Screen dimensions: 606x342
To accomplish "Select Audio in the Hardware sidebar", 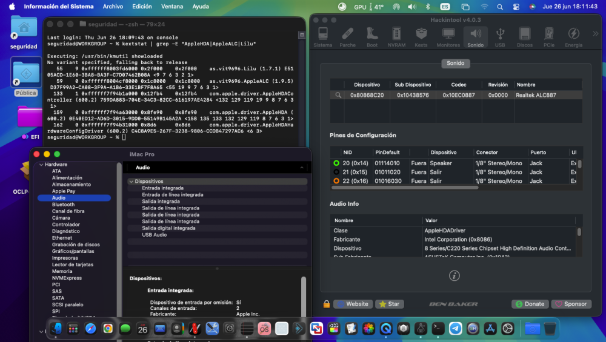I will pyautogui.click(x=74, y=198).
